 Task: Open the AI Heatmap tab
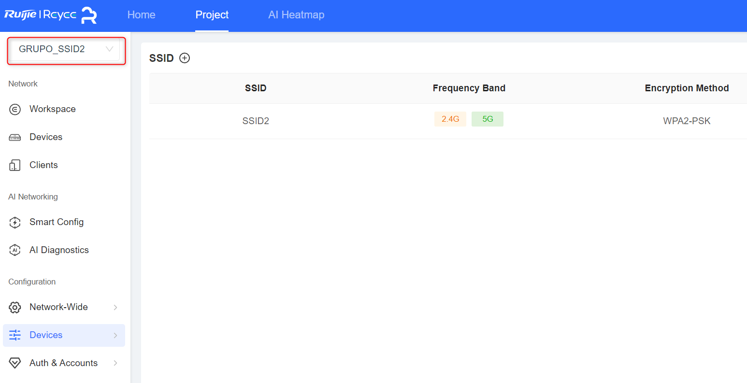(296, 15)
